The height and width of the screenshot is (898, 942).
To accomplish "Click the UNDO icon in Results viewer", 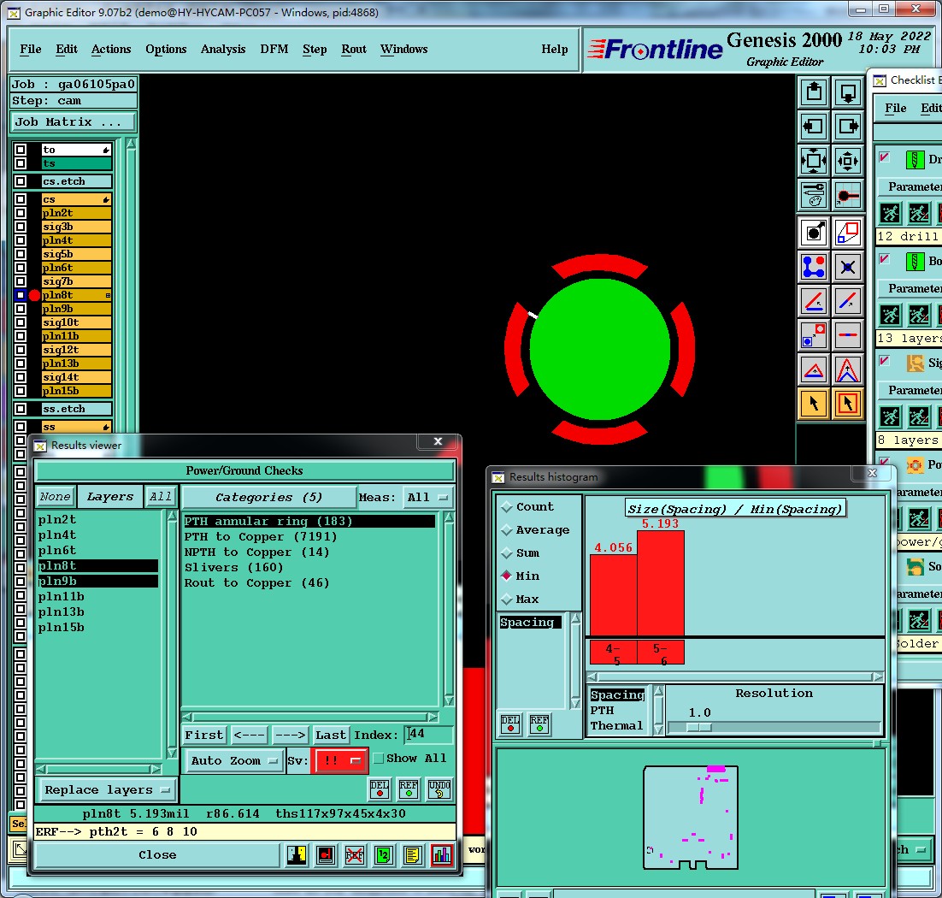I will 439,789.
